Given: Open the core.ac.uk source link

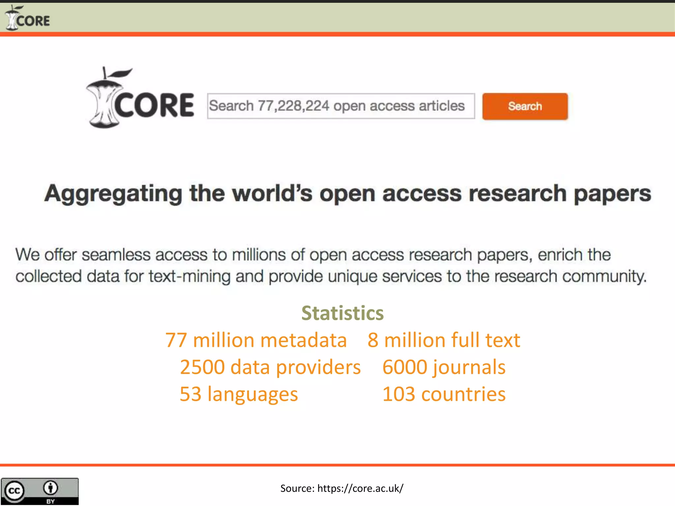Looking at the screenshot, I should pyautogui.click(x=360, y=488).
